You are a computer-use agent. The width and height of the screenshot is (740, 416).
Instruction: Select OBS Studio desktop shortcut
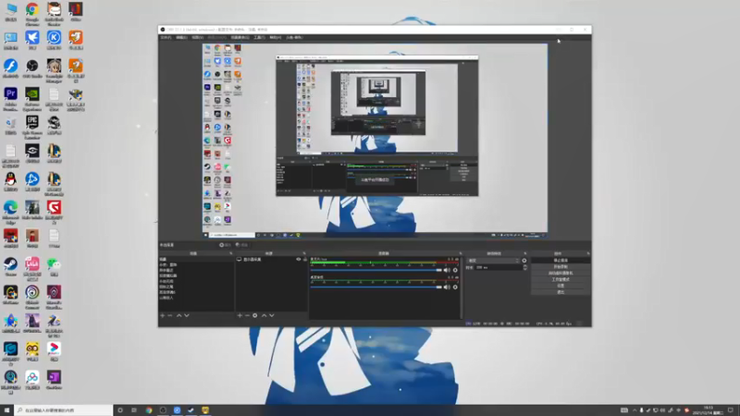(x=32, y=68)
